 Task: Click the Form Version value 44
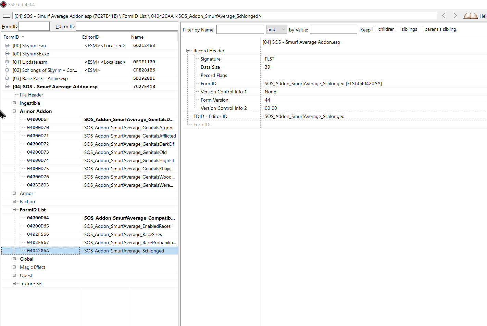[267, 100]
